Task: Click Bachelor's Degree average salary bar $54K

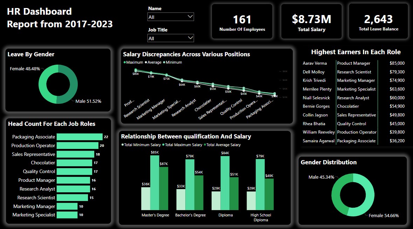Action: [199, 193]
